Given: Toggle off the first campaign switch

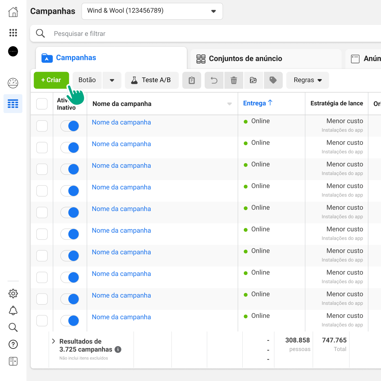Looking at the screenshot, I should 70,126.
